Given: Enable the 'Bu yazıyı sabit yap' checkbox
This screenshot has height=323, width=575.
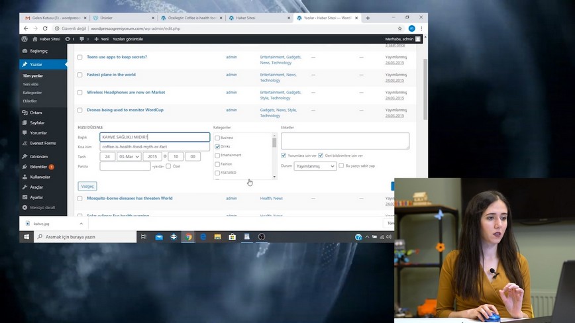Looking at the screenshot, I should (x=341, y=166).
